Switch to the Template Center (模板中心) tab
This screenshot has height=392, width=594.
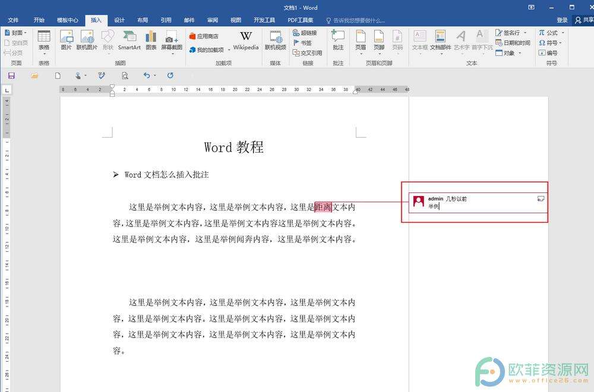click(x=68, y=20)
